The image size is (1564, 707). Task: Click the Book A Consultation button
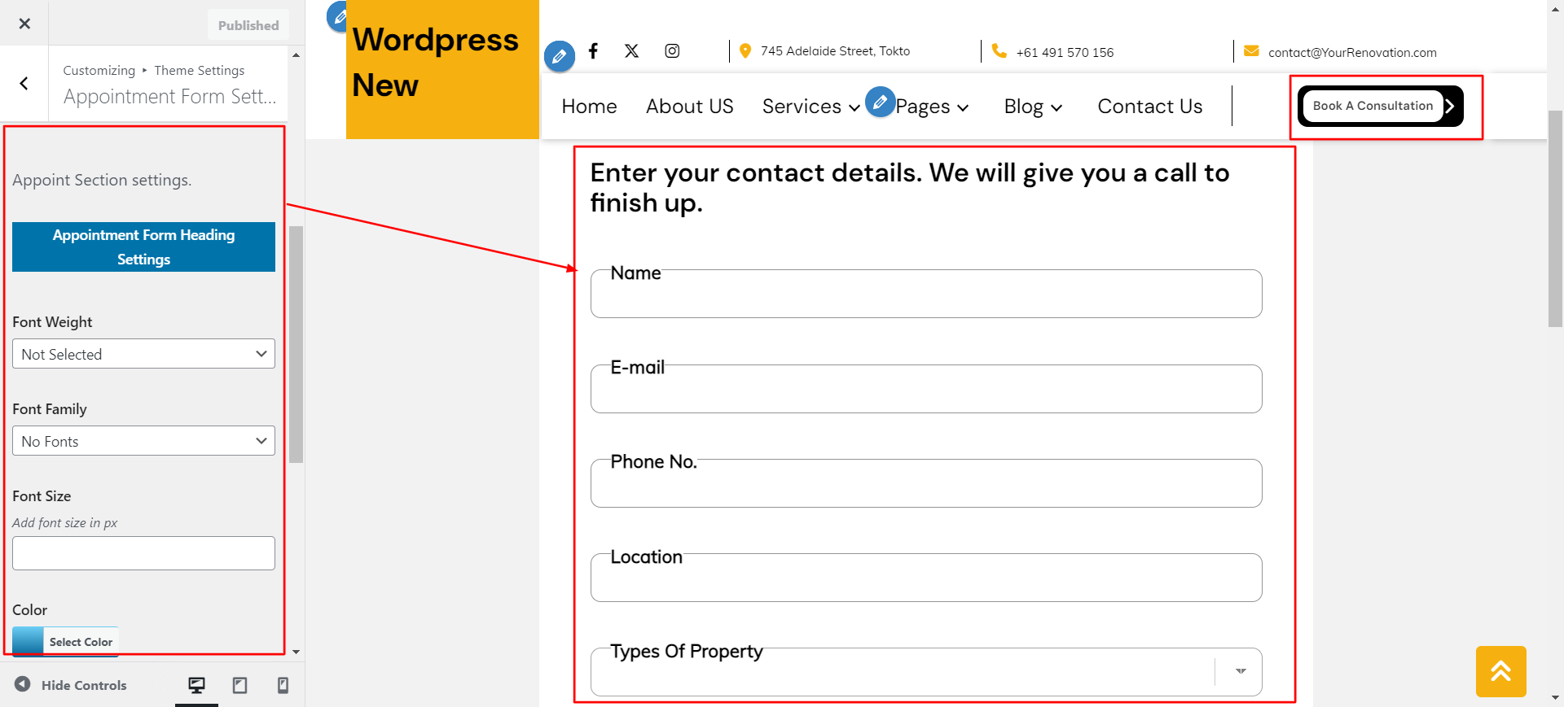1373,106
